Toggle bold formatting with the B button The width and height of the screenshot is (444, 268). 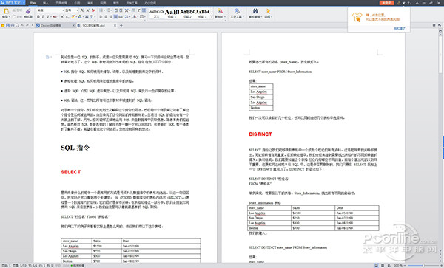[38, 17]
